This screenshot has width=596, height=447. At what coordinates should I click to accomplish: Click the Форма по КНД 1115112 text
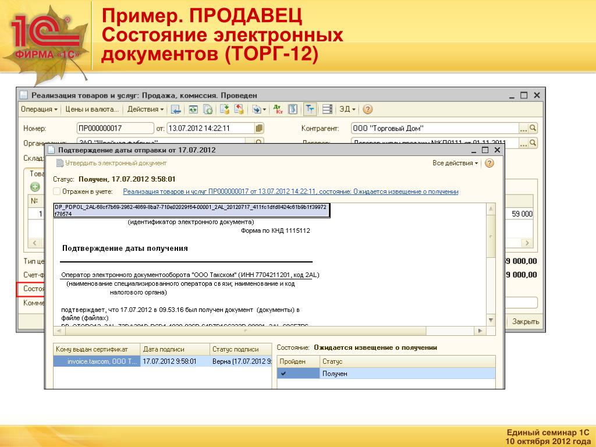tap(275, 230)
